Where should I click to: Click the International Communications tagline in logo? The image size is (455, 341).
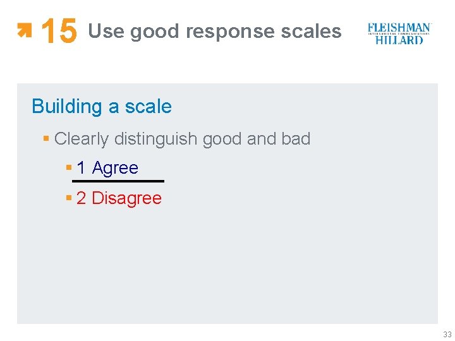(399, 34)
